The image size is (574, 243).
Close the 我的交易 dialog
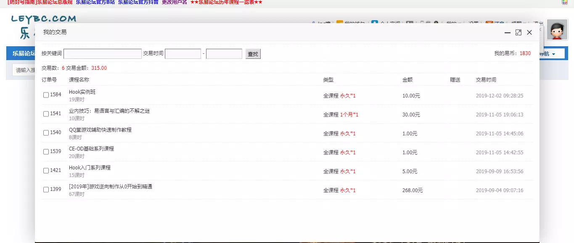point(529,32)
